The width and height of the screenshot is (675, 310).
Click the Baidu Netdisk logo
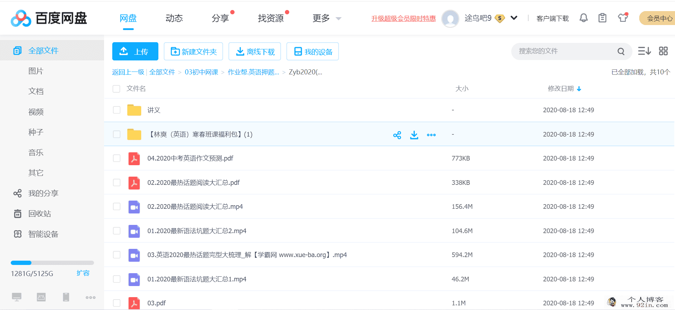pyautogui.click(x=49, y=18)
